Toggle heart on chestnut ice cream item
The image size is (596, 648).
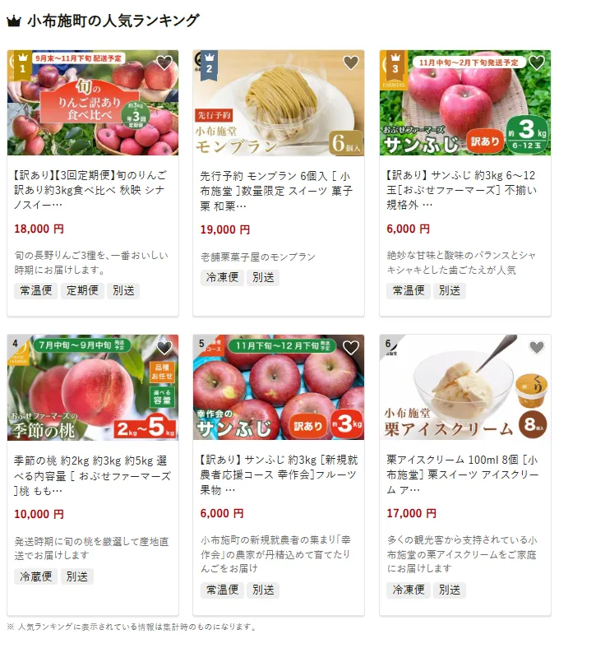pyautogui.click(x=537, y=348)
